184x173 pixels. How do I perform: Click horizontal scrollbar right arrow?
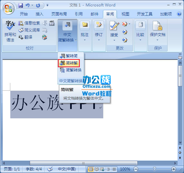pos(175,163)
